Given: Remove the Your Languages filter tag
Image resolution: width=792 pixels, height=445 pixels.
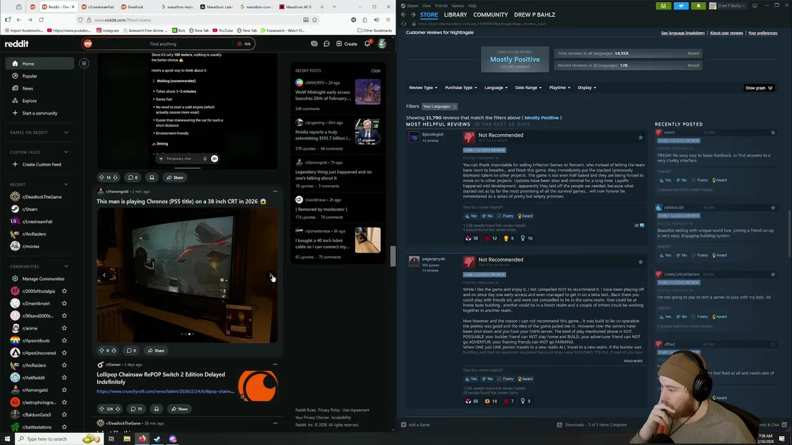Looking at the screenshot, I should tap(454, 106).
